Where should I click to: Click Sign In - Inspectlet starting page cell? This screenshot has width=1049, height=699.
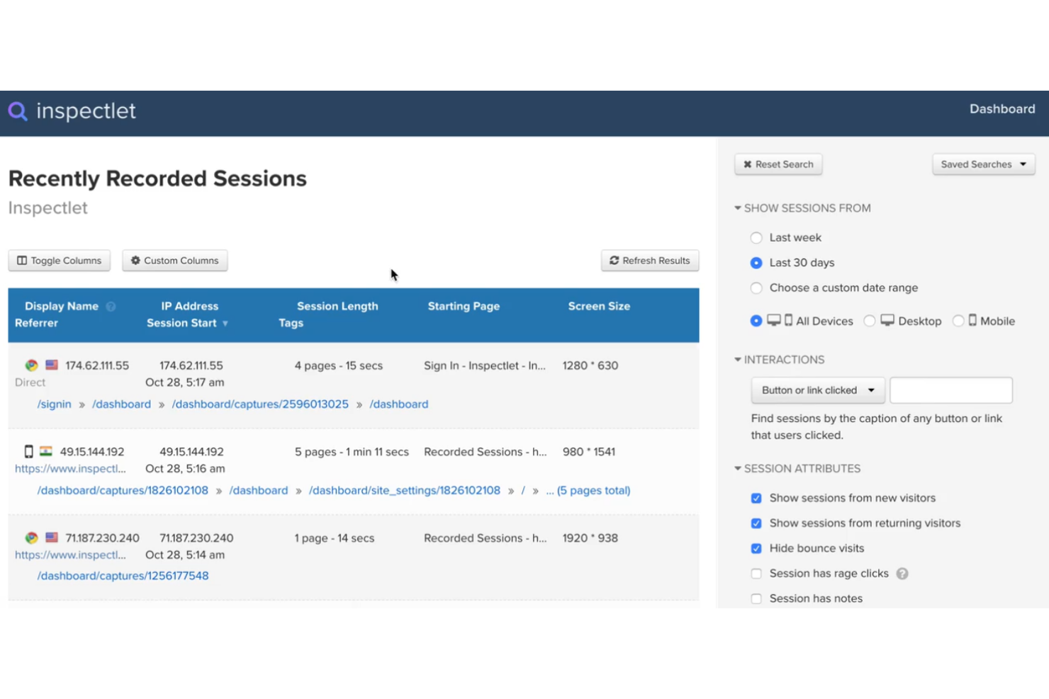[x=485, y=366]
